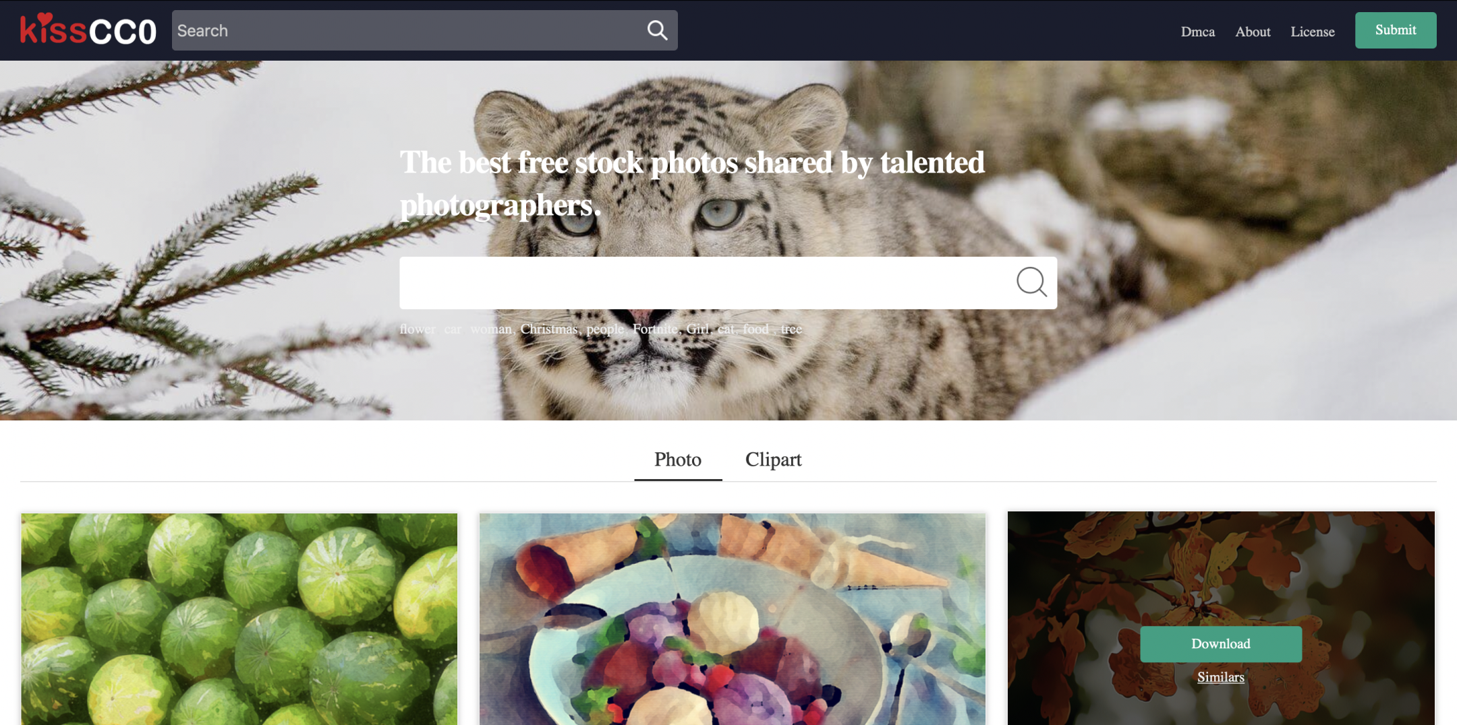Open the ice cream bowl photo thumbnail

coord(733,619)
